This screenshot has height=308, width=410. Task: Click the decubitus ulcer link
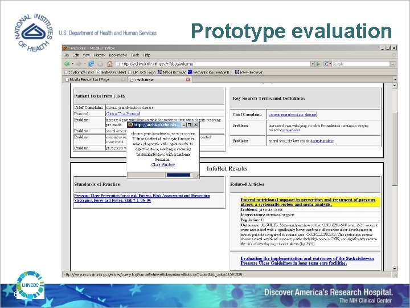pos(322,141)
